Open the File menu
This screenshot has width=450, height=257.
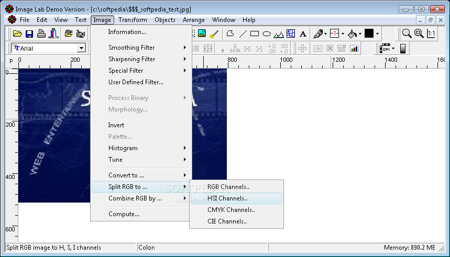pyautogui.click(x=25, y=20)
